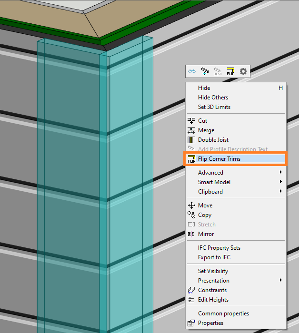Choose Cut from the context menu
Viewport: 299px width, 333px height.
pos(203,121)
